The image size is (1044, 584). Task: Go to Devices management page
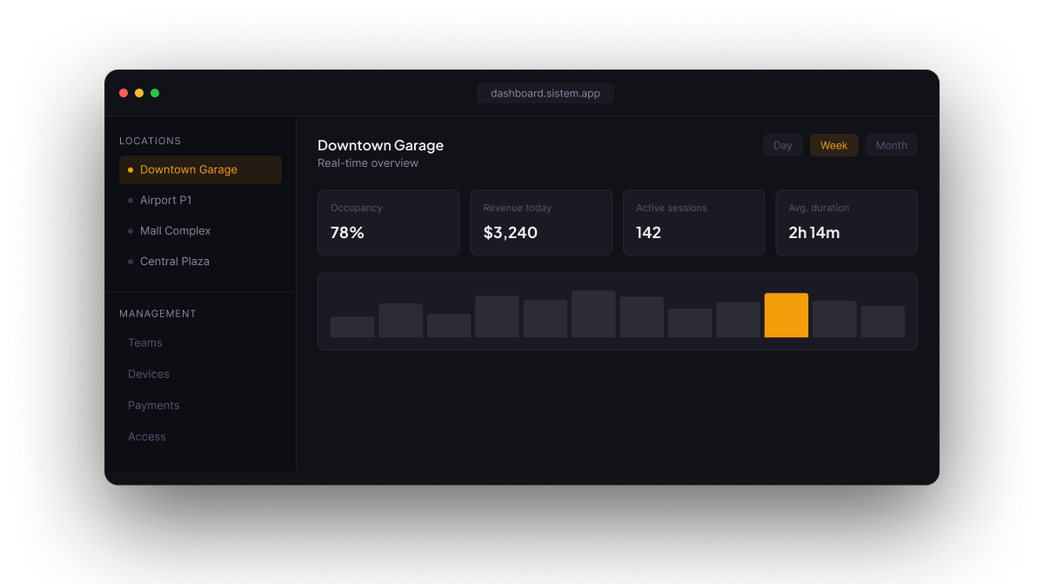(149, 374)
